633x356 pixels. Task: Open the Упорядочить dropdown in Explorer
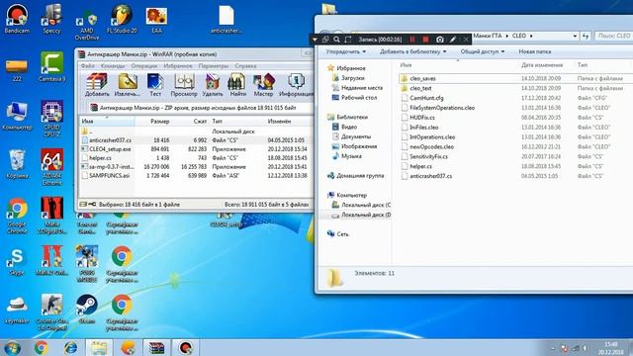click(345, 51)
